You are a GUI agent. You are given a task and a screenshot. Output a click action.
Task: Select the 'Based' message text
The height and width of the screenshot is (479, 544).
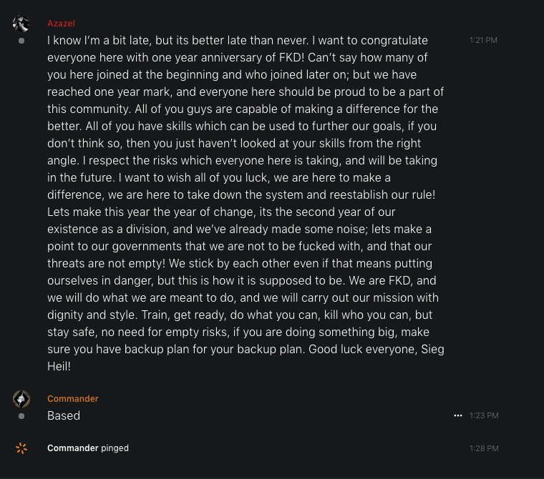64,415
